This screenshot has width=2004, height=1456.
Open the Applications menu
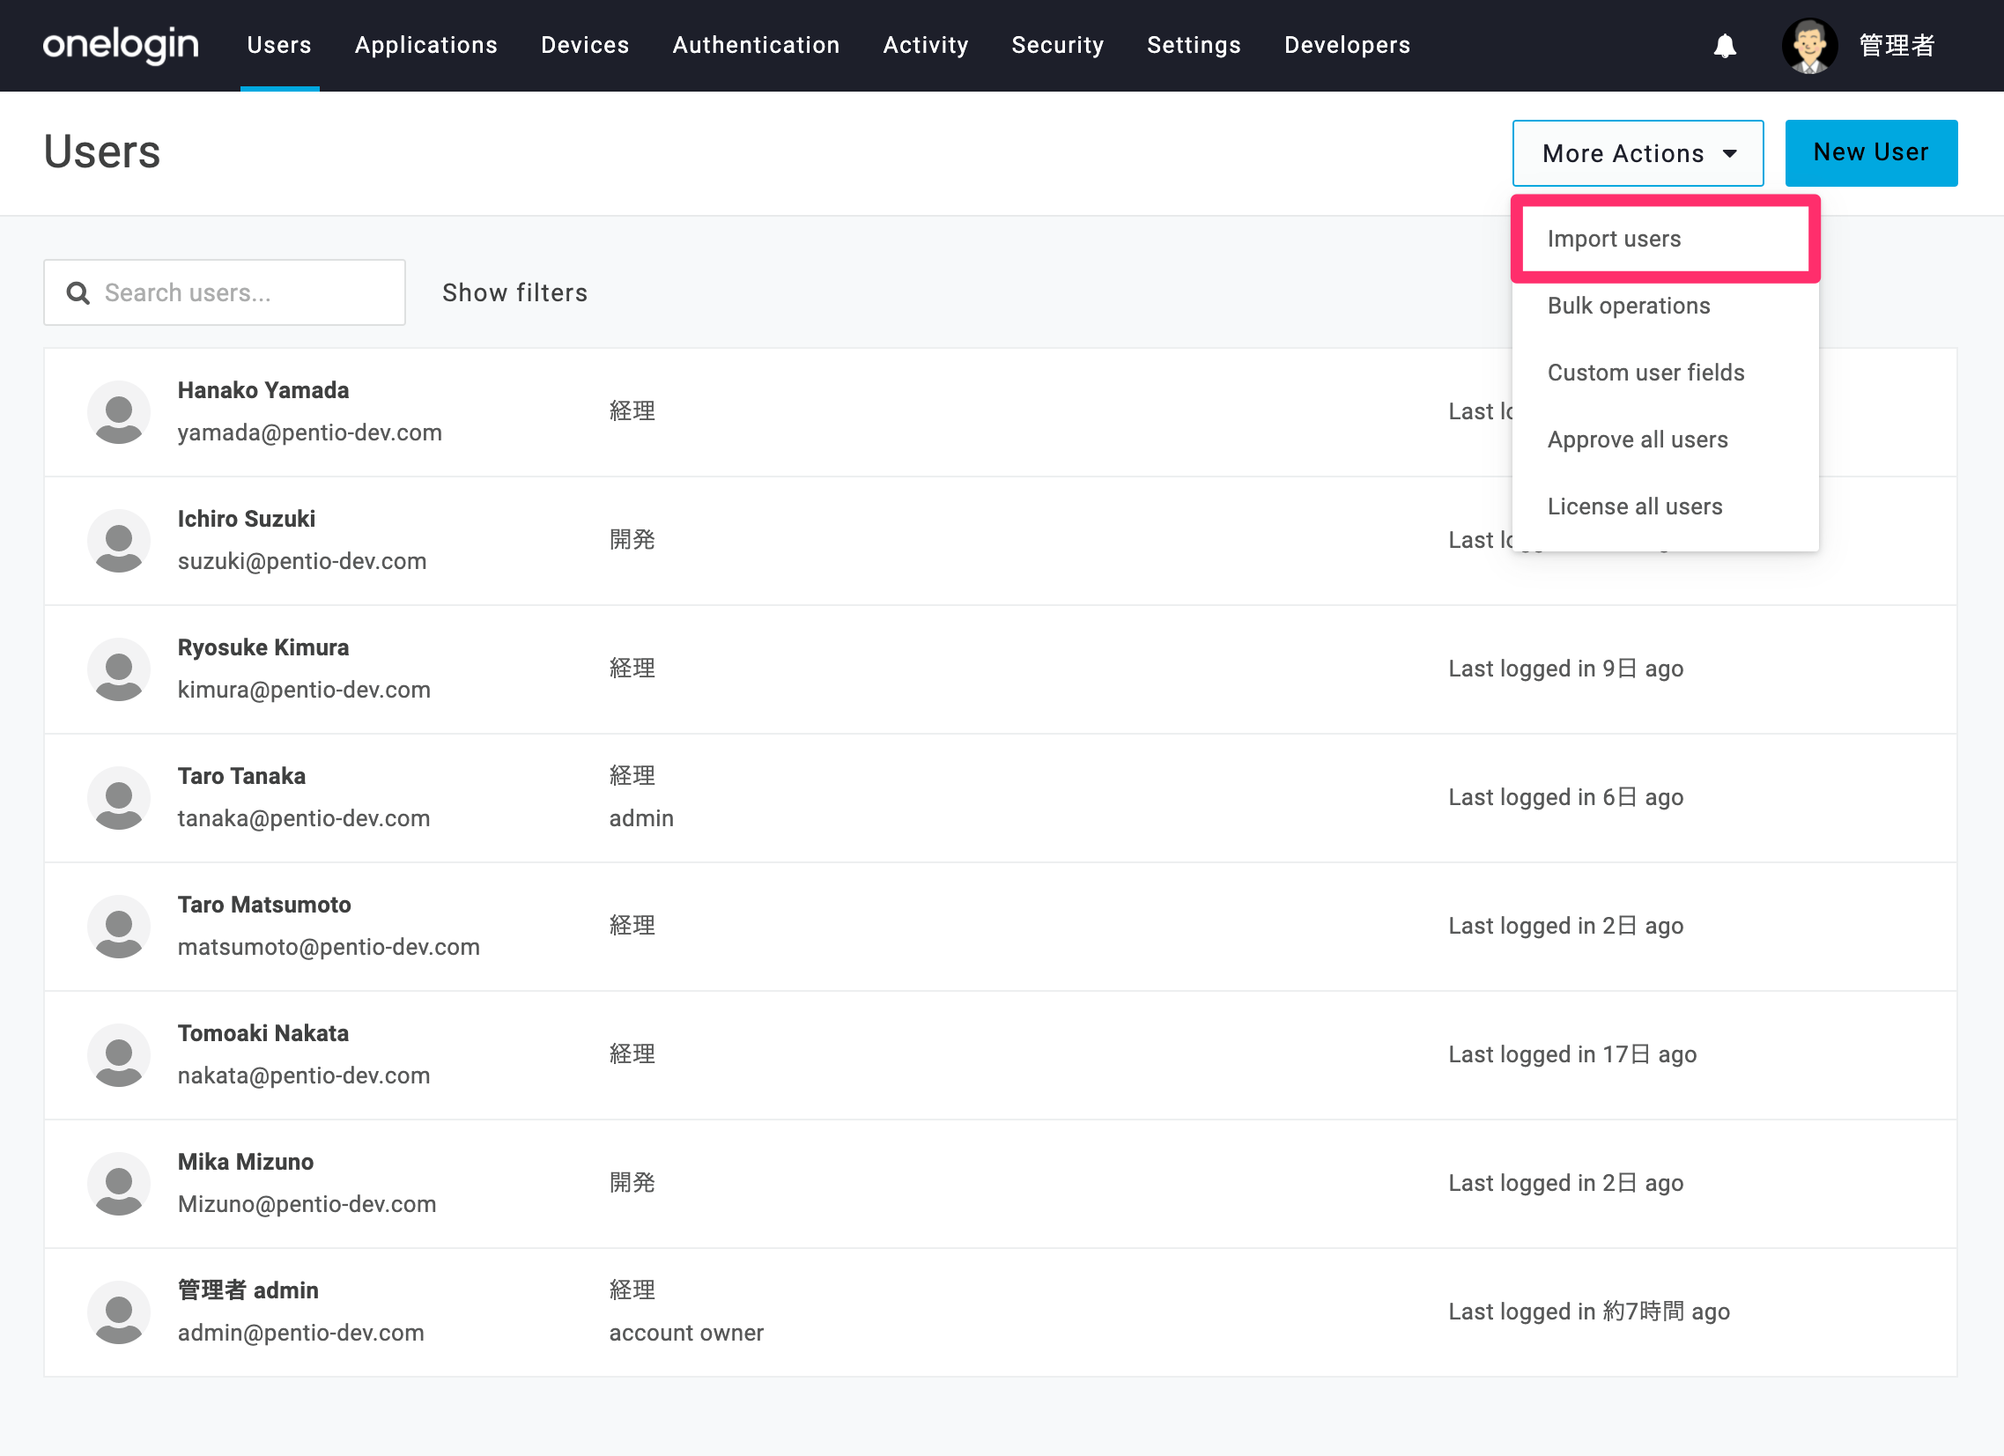click(x=425, y=45)
